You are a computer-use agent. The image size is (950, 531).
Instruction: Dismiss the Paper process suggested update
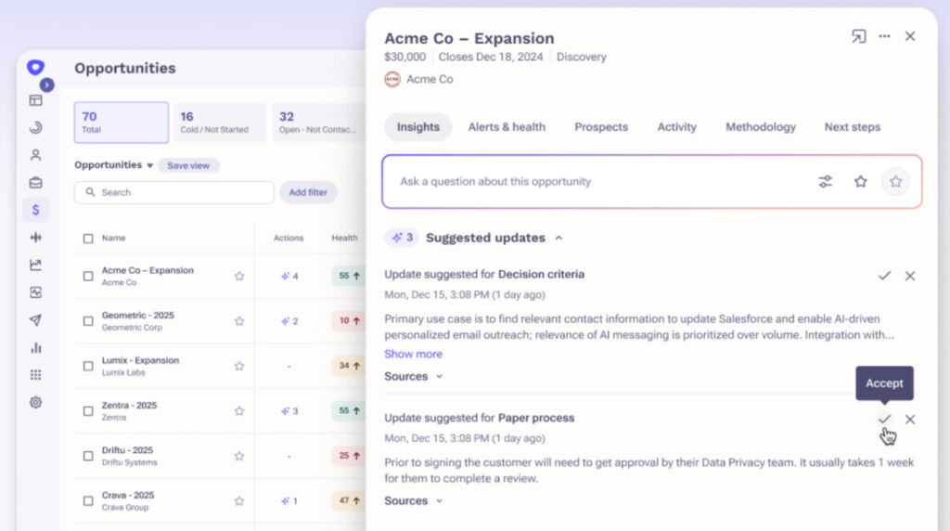pyautogui.click(x=910, y=419)
